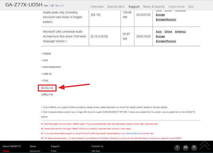Expand the LAN driver category

[44, 60]
